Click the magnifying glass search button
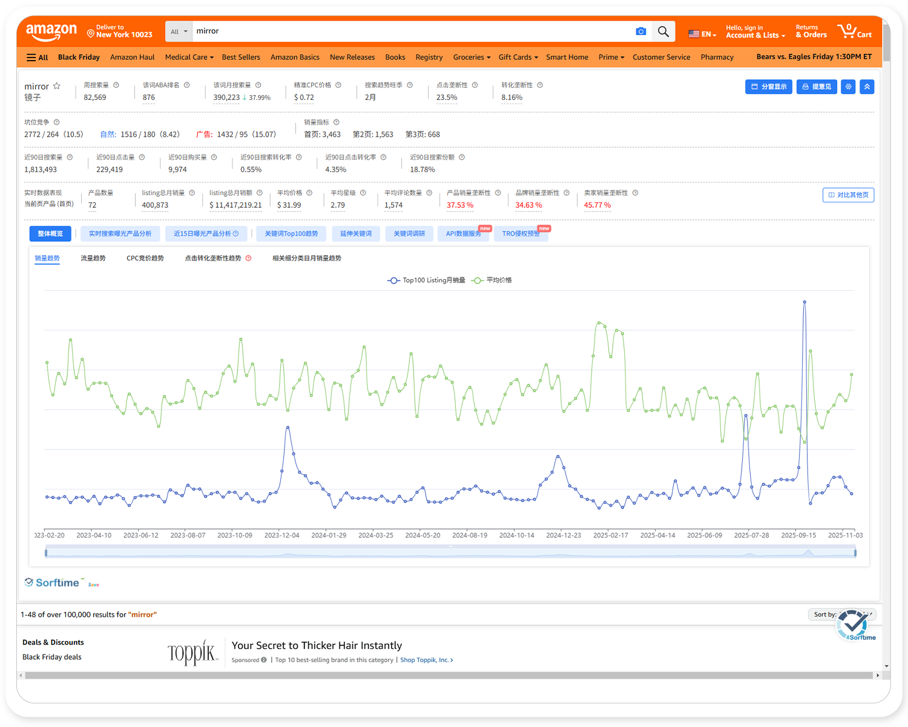 click(663, 32)
